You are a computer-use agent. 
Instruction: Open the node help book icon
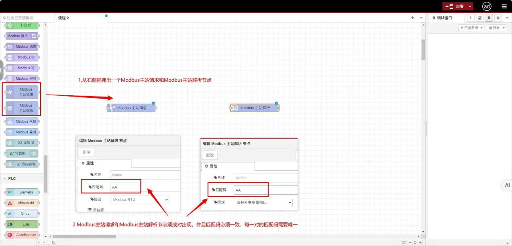[479, 18]
